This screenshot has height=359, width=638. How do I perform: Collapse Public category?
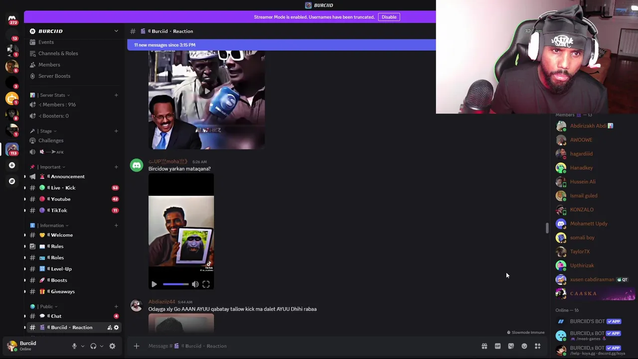click(46, 307)
